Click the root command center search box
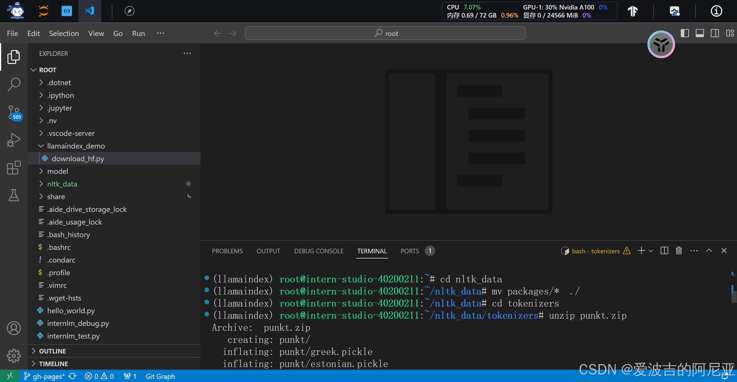This screenshot has height=382, width=737. point(385,33)
